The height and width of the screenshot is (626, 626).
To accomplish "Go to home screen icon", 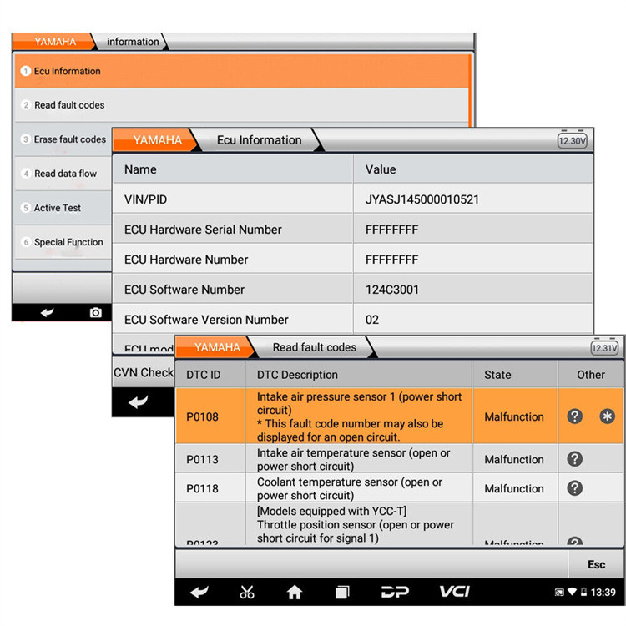I will [x=295, y=592].
